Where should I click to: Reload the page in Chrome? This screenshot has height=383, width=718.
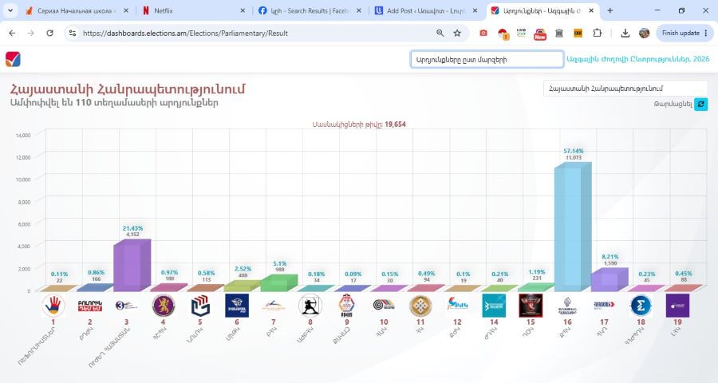pyautogui.click(x=50, y=33)
